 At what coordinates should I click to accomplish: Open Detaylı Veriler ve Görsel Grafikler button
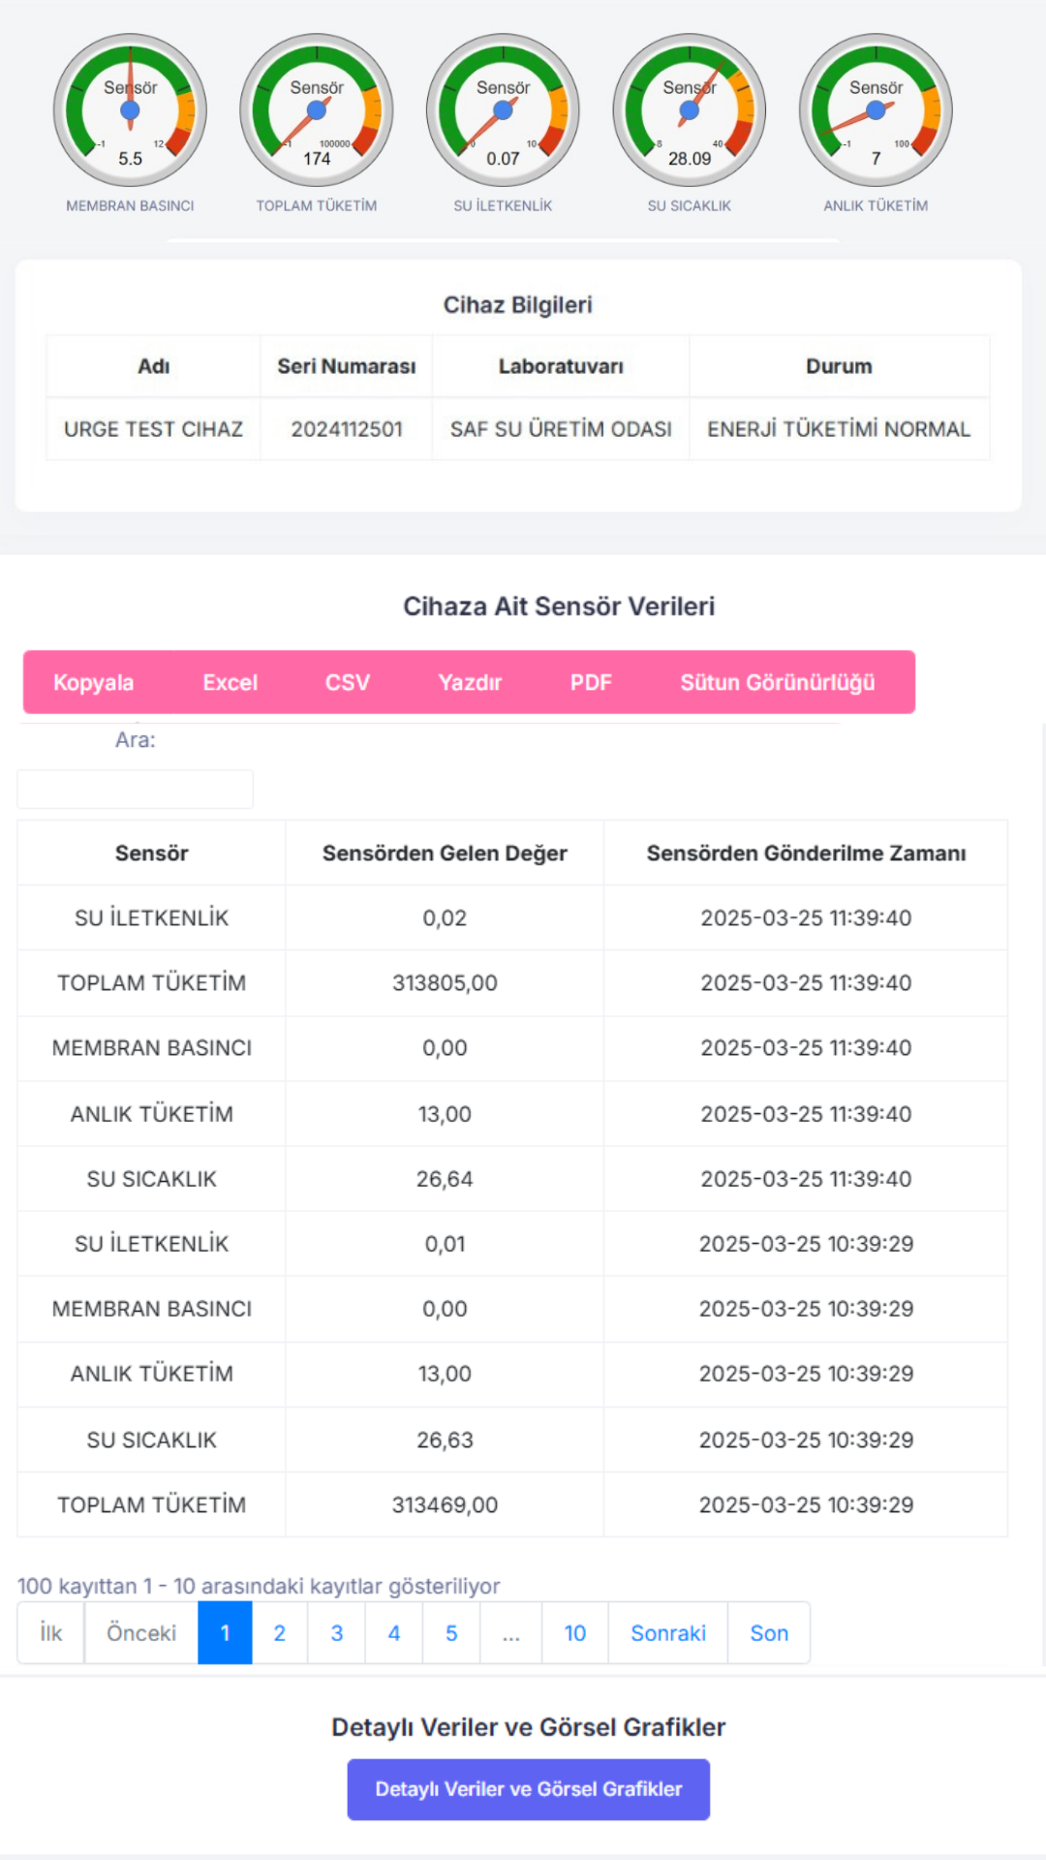[x=529, y=1789]
